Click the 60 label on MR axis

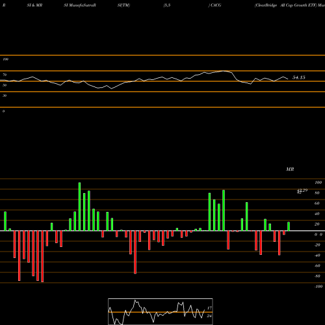[317, 203]
